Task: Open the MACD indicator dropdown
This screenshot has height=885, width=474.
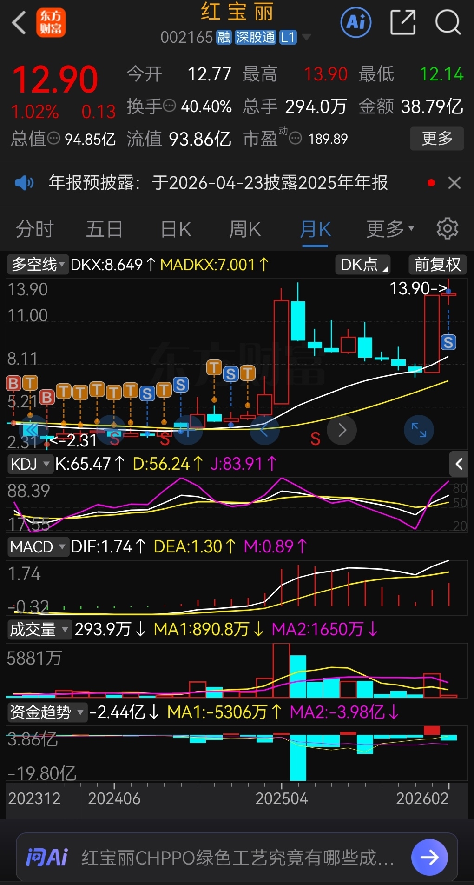Action: 38,546
